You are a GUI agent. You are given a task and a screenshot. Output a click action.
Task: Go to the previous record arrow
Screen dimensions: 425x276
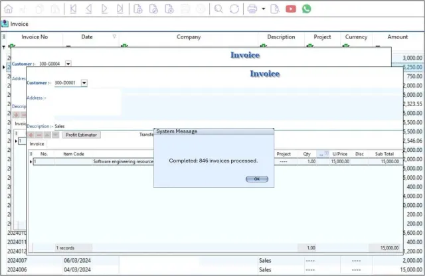(x=88, y=9)
